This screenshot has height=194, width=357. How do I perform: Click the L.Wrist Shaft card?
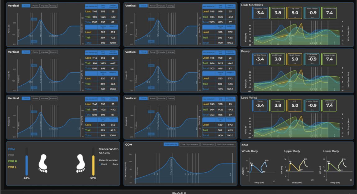click(312, 106)
